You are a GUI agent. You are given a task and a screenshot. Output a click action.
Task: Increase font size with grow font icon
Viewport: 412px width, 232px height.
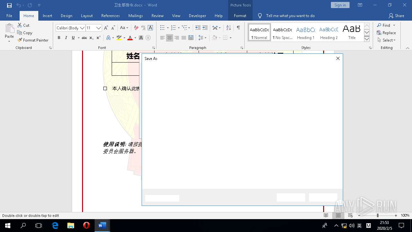click(x=106, y=28)
